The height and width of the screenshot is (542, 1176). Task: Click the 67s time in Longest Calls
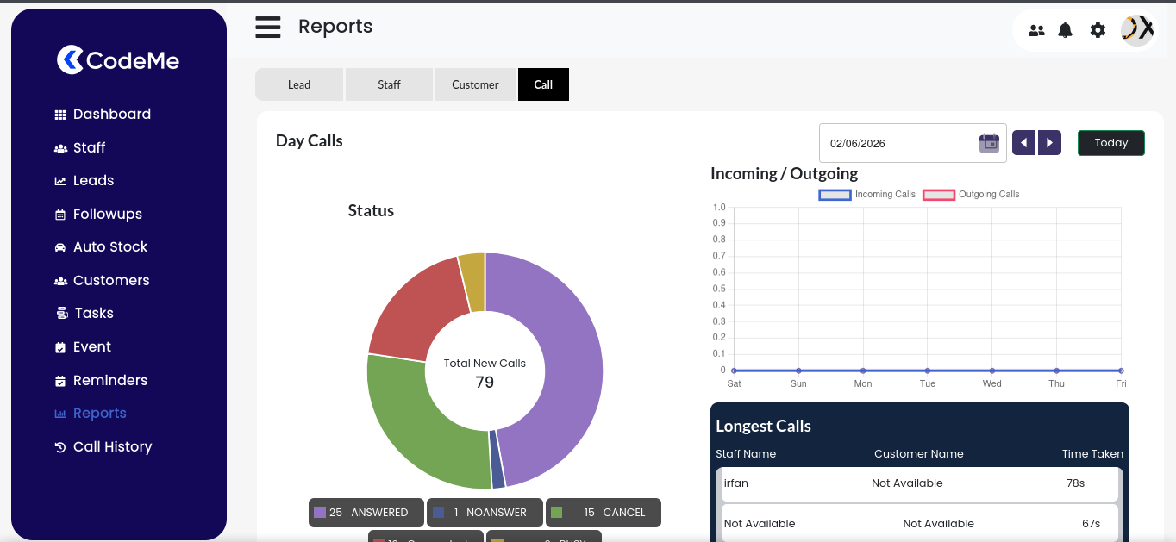coord(1091,524)
